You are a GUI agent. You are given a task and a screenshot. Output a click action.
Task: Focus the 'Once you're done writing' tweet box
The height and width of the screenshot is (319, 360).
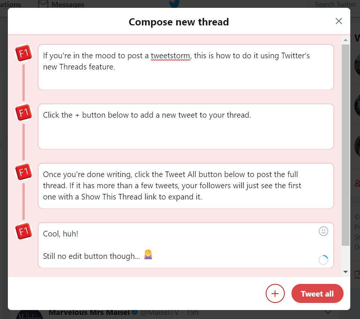pos(186,186)
